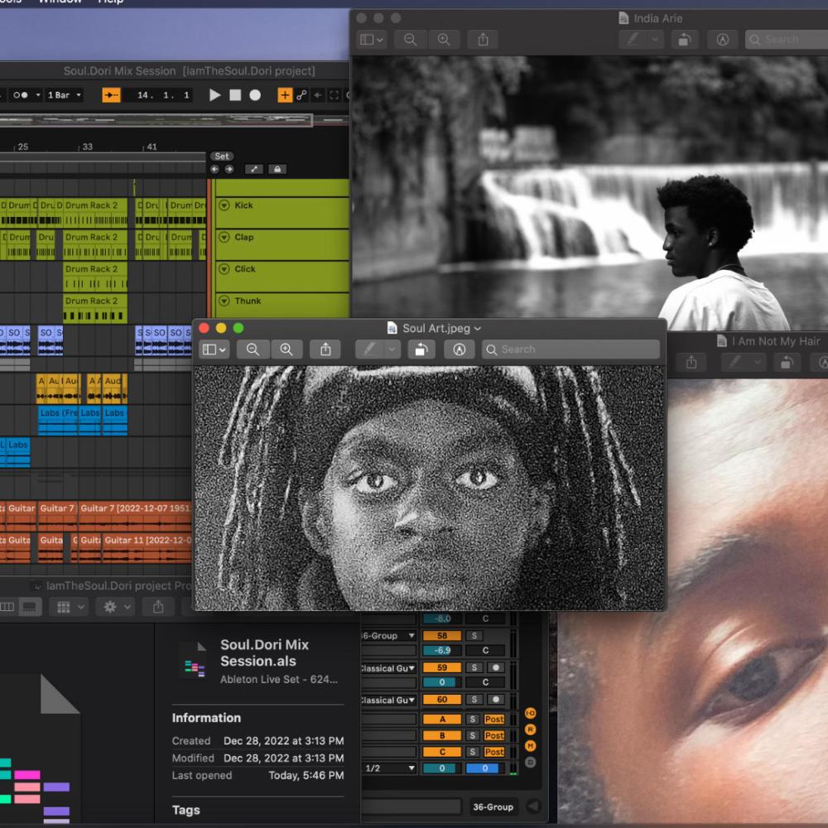Screen dimensions: 828x828
Task: Toggle the Ableton metronome icon
Action: pos(21,95)
